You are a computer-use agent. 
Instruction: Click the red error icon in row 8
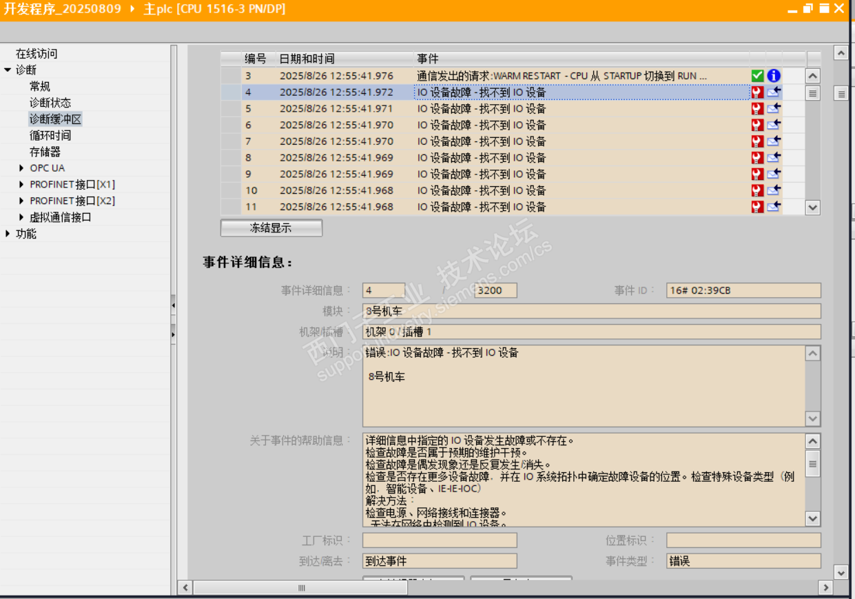coord(757,158)
